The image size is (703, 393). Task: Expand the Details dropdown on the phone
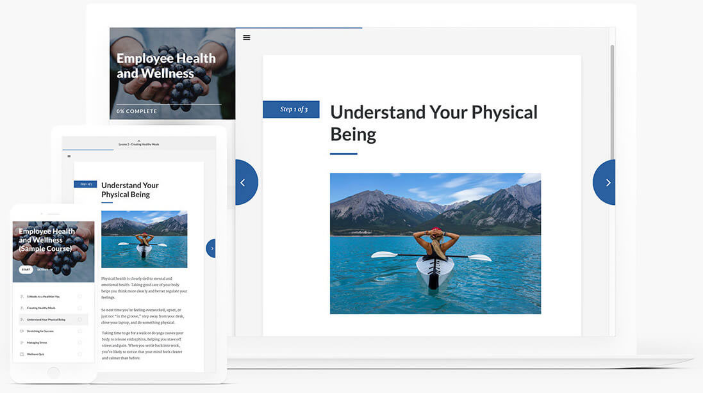(44, 269)
